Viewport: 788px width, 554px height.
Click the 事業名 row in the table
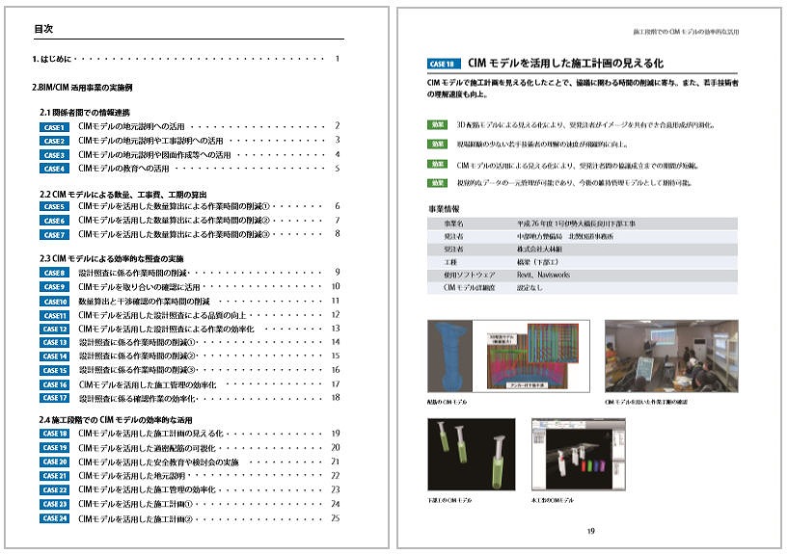click(583, 224)
